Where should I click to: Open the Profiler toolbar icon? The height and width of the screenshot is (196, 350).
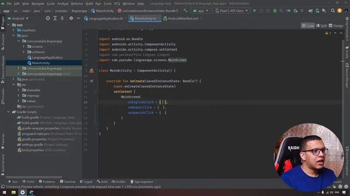[x=288, y=11]
